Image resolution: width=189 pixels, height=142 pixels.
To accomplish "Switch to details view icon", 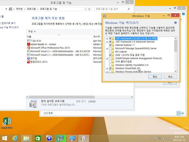I will tap(179, 113).
